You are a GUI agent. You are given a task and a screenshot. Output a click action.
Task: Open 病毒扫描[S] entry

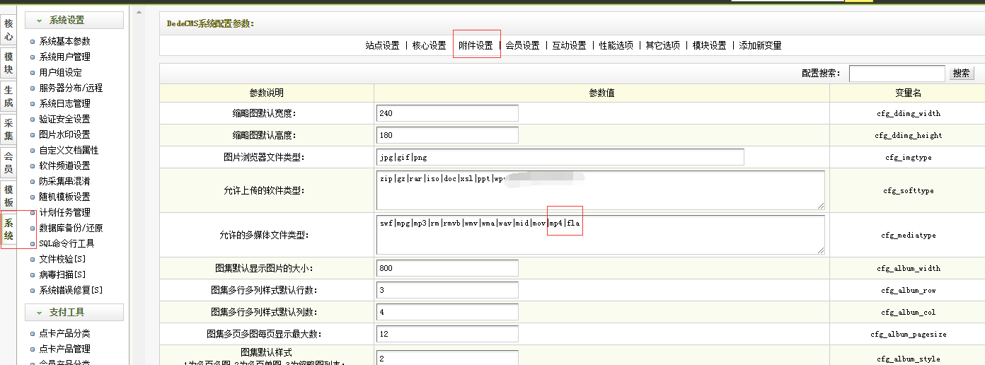63,274
